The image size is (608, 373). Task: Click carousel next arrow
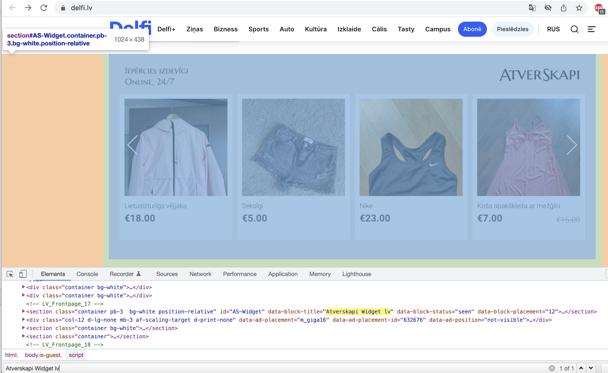point(572,145)
